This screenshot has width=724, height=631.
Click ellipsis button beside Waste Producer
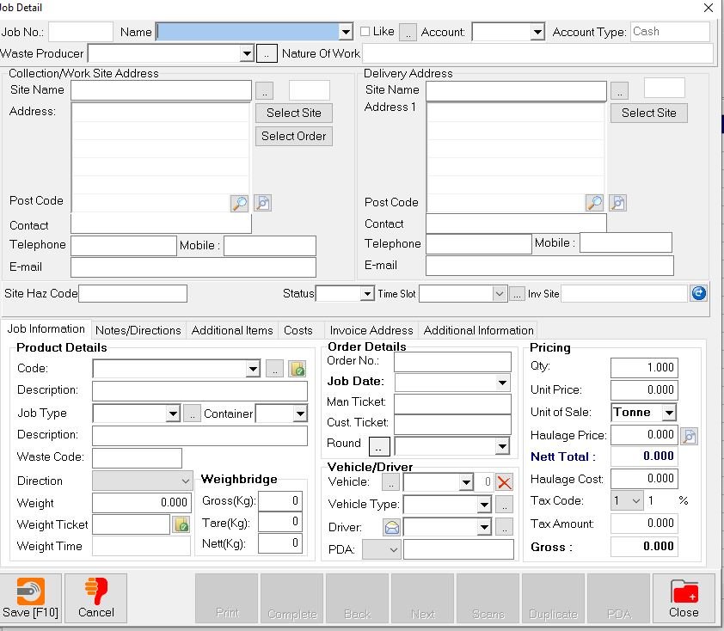point(267,53)
